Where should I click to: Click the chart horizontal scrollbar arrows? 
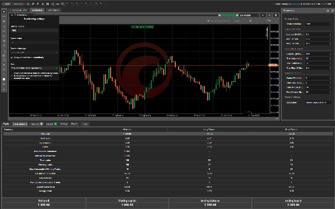coord(277,118)
